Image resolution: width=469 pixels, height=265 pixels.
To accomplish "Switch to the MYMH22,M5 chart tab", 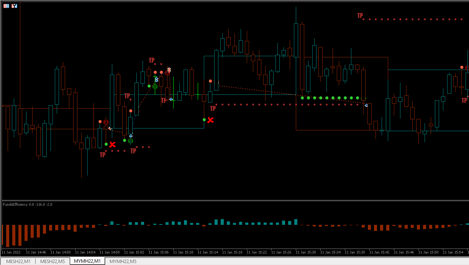I will [x=123, y=262].
